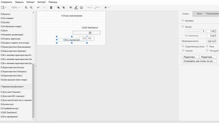Click the plus insert icon

click(106, 8)
